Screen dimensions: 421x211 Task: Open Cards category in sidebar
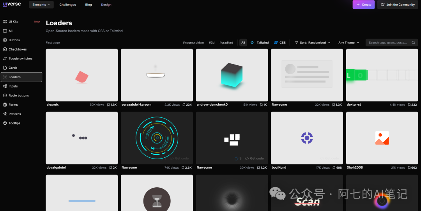tap(21, 68)
